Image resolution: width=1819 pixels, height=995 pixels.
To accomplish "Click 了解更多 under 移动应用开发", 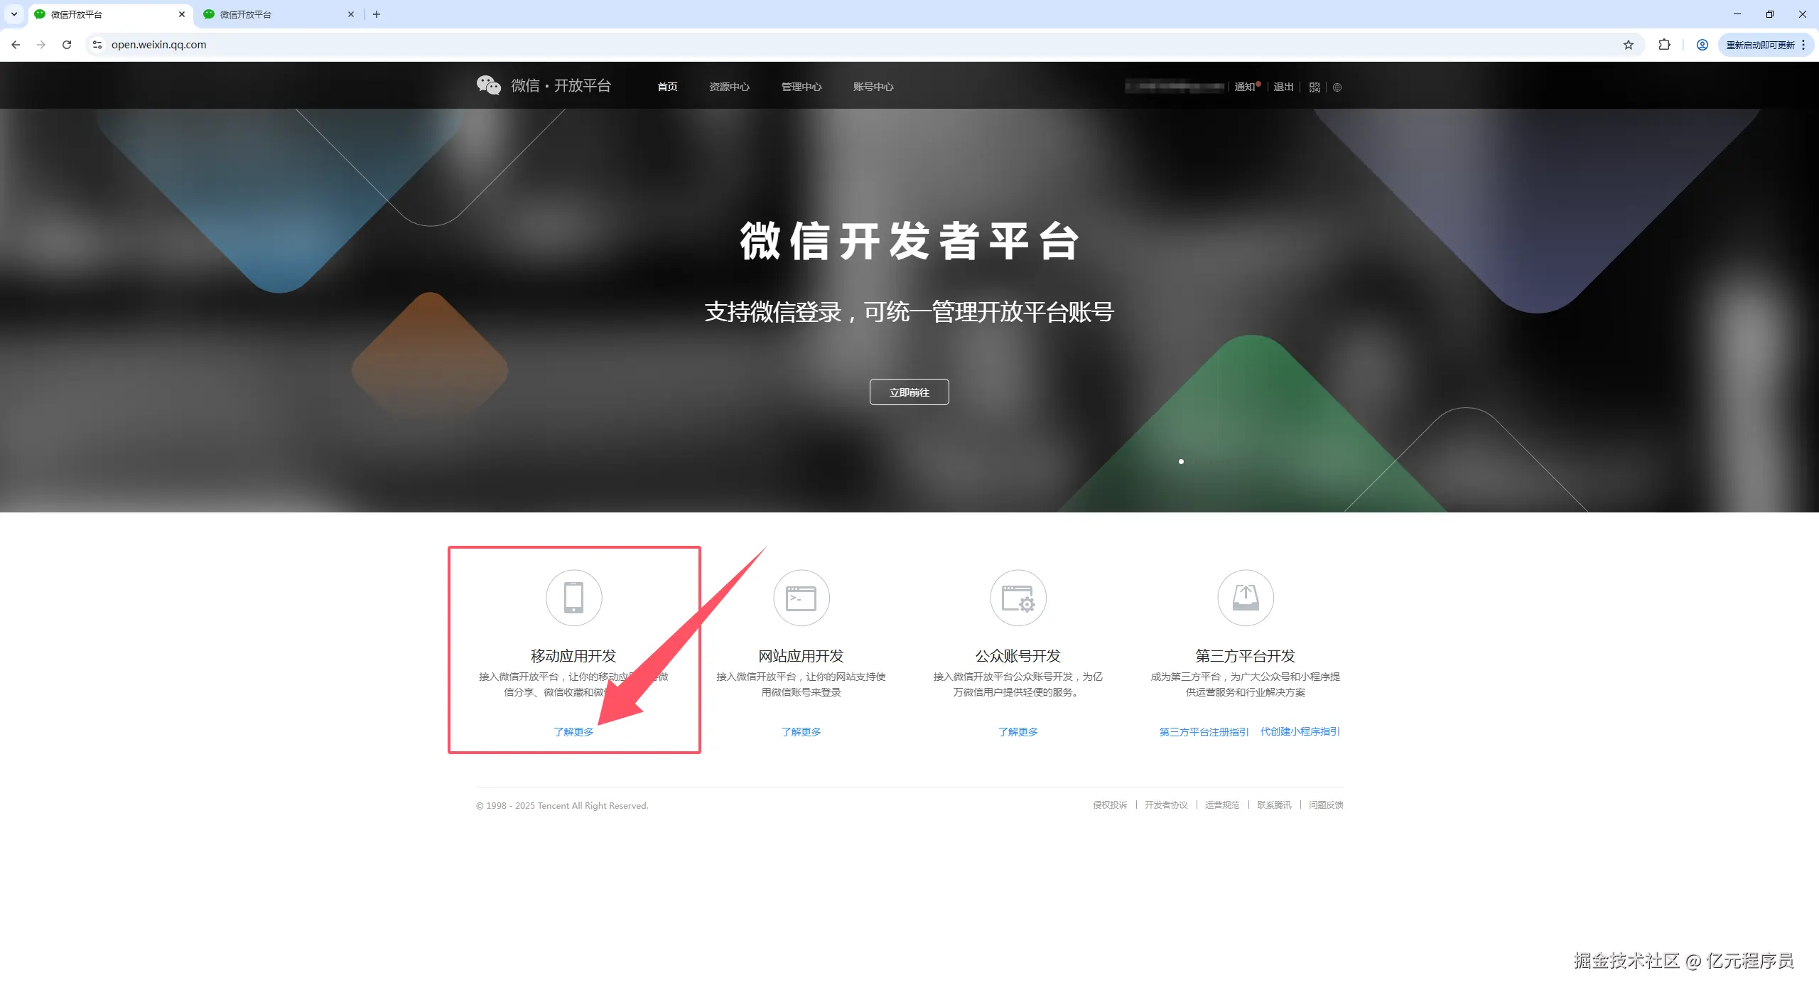I will pos(573,732).
